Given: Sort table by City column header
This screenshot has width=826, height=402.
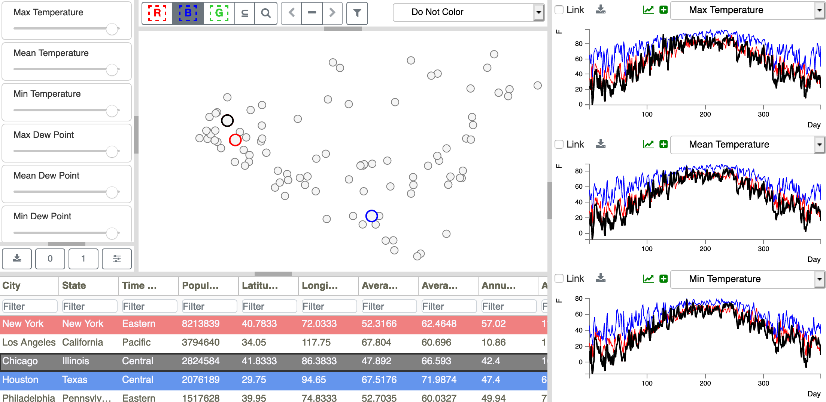Looking at the screenshot, I should coord(29,286).
